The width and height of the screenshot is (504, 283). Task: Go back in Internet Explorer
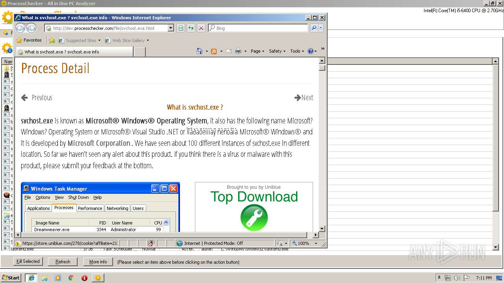(x=20, y=28)
